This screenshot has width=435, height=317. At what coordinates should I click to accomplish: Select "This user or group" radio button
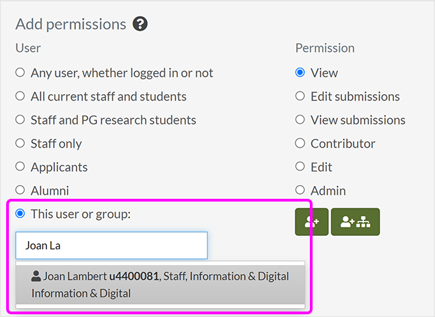click(x=20, y=214)
